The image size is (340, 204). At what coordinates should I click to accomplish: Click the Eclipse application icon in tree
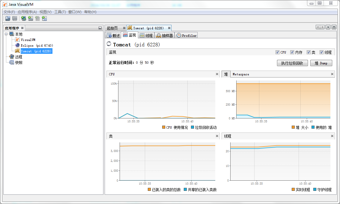pyautogui.click(x=17, y=45)
